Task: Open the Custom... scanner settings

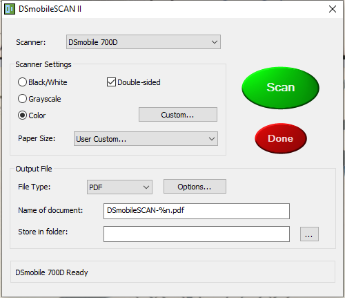Action: coord(178,115)
